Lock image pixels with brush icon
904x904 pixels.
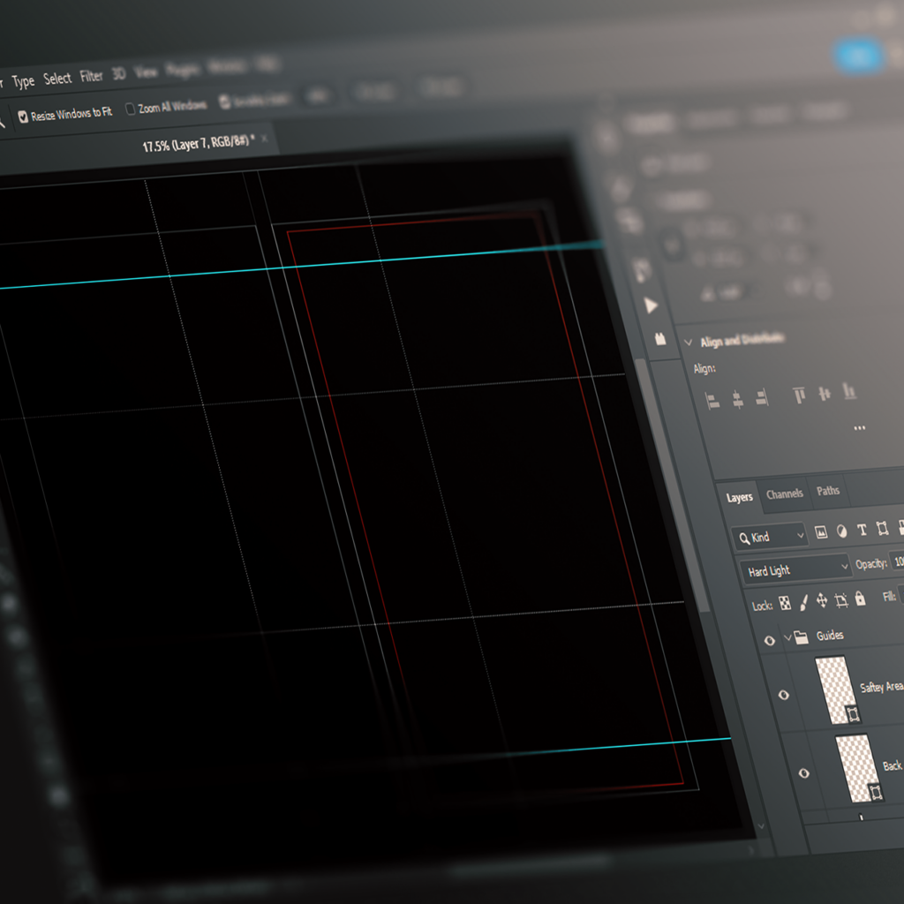click(x=803, y=602)
